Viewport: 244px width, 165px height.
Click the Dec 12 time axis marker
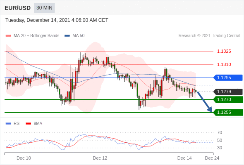click(100, 158)
